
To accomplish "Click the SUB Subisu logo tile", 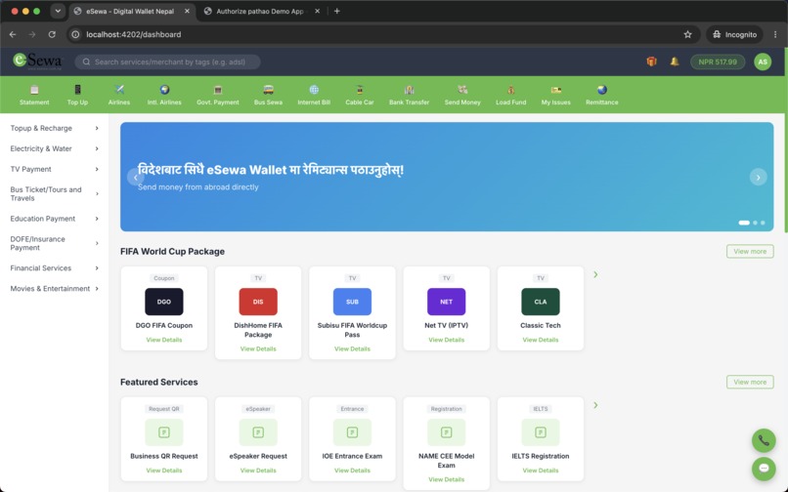I will click(352, 302).
